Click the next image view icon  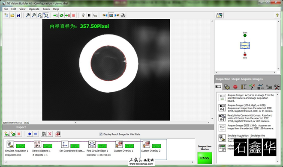point(117,15)
